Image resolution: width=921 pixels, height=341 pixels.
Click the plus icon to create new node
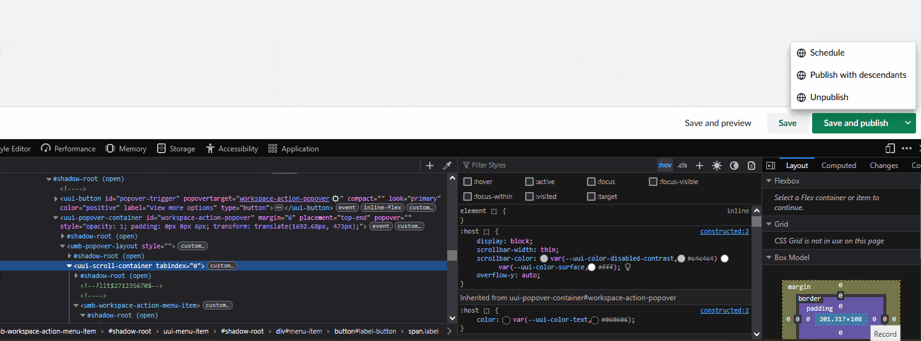[x=430, y=166]
